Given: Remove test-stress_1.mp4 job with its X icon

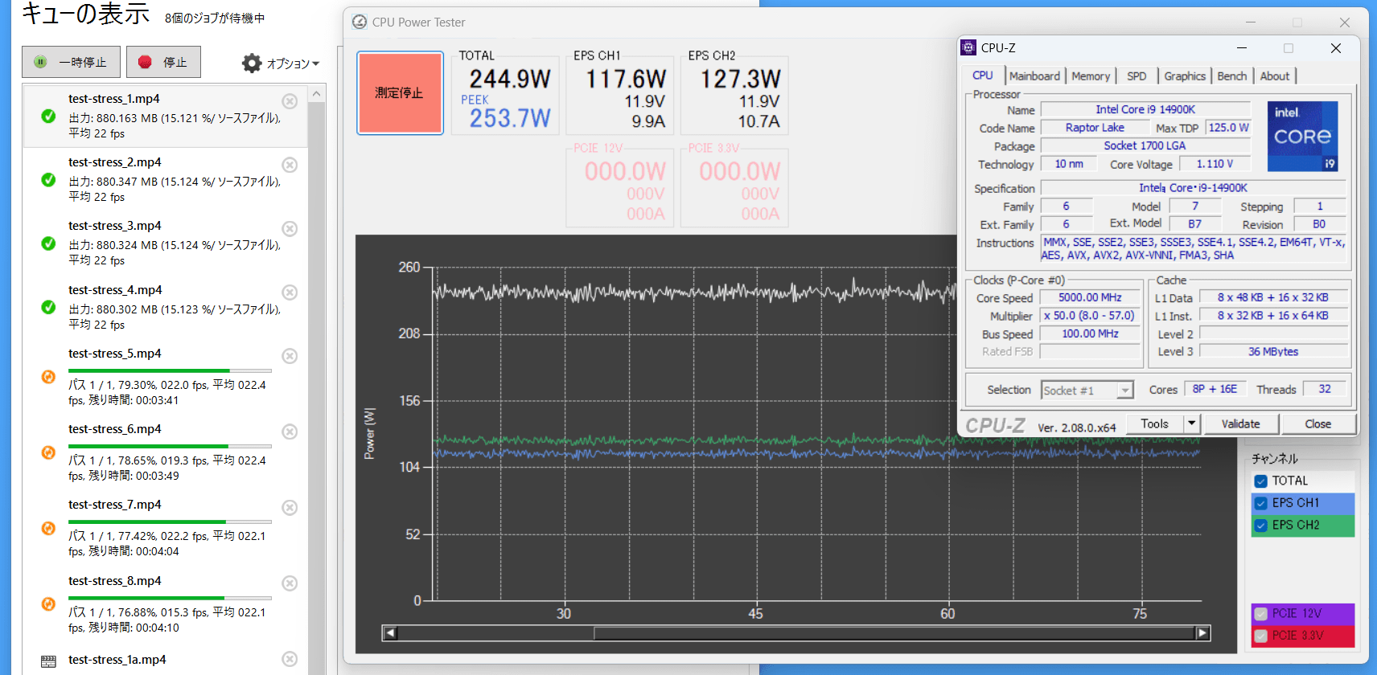Looking at the screenshot, I should coord(290,101).
